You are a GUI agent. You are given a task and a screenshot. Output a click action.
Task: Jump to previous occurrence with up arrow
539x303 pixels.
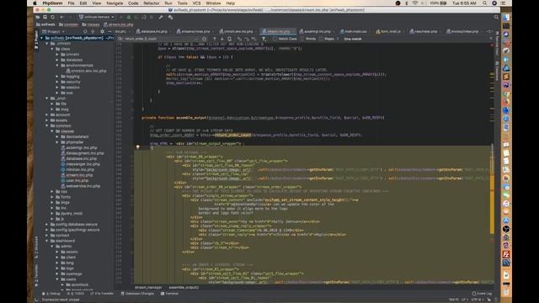[215, 39]
